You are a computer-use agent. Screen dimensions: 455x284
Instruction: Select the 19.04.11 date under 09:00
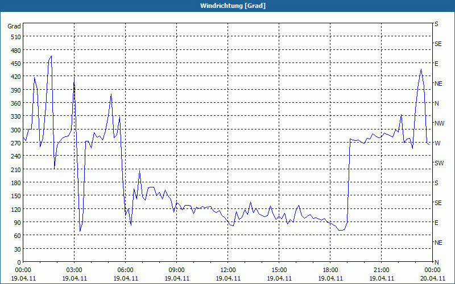[x=176, y=278]
